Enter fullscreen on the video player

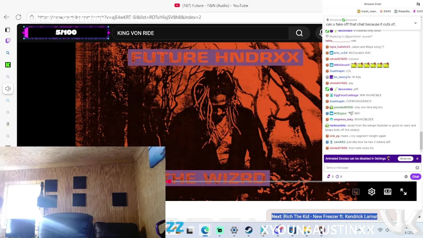coord(404,192)
